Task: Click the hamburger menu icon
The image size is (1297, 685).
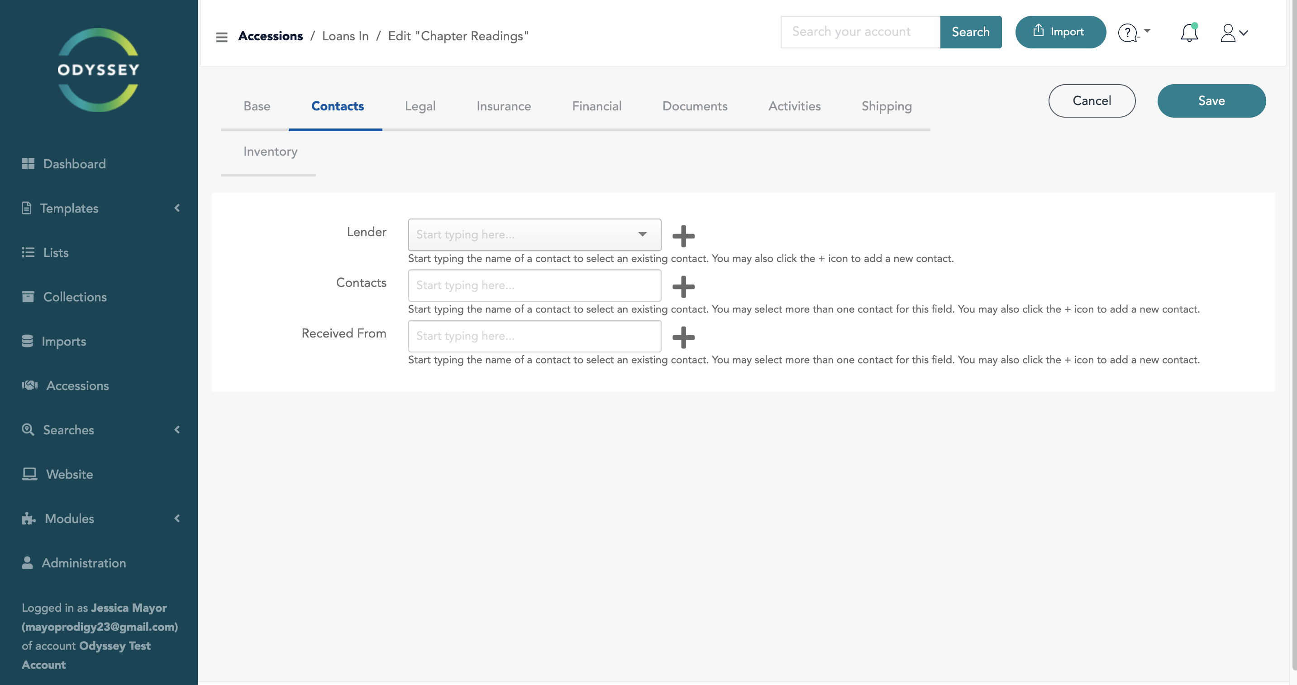Action: click(222, 37)
